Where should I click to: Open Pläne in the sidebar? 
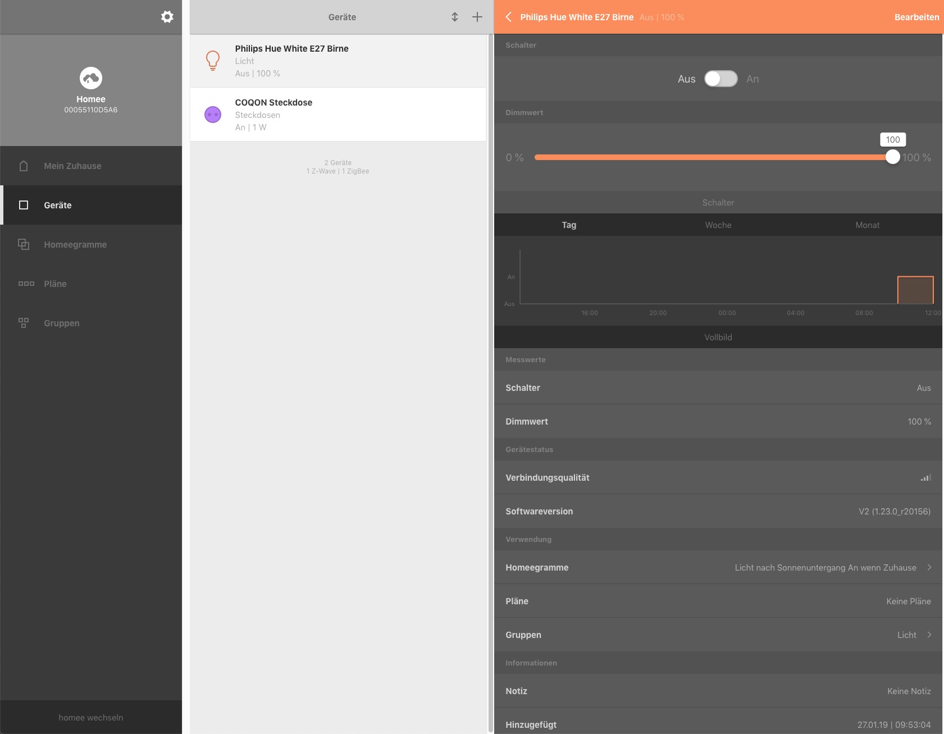(55, 284)
